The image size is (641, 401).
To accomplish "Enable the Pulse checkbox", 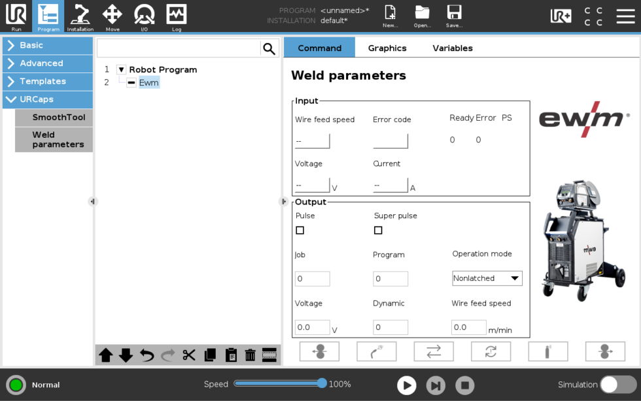I will 300,231.
